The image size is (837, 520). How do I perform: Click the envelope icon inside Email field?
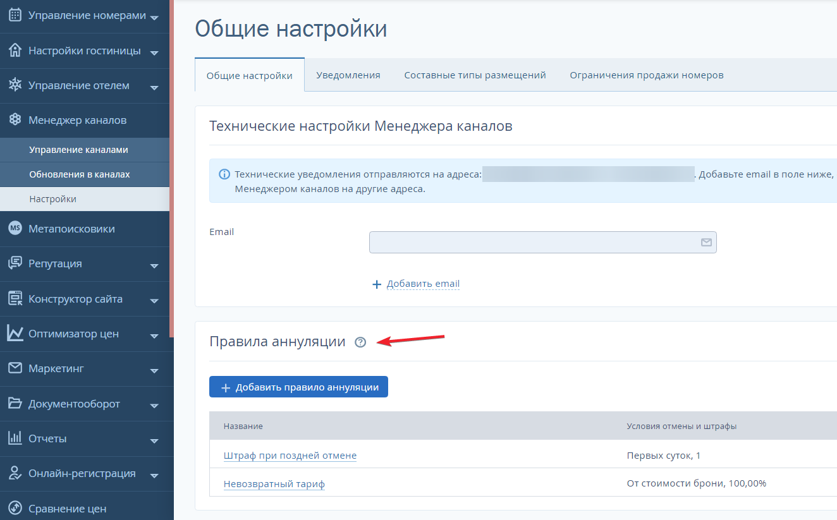[x=706, y=242]
